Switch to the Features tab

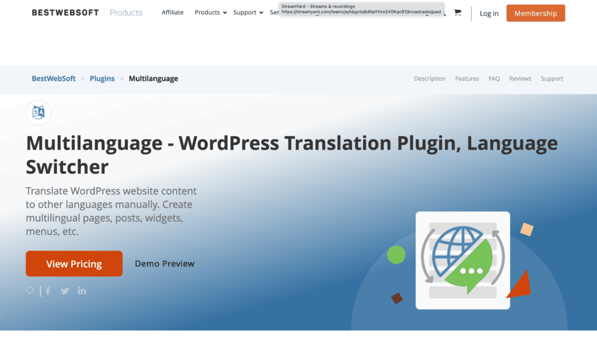[x=466, y=78]
